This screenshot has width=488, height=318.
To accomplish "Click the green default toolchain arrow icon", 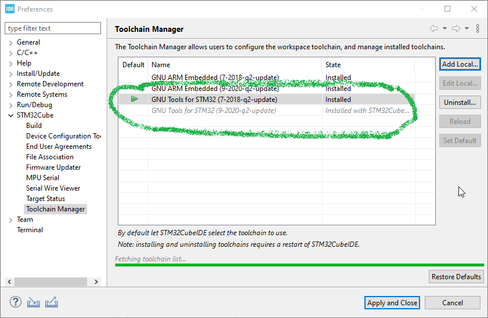I will click(x=135, y=99).
